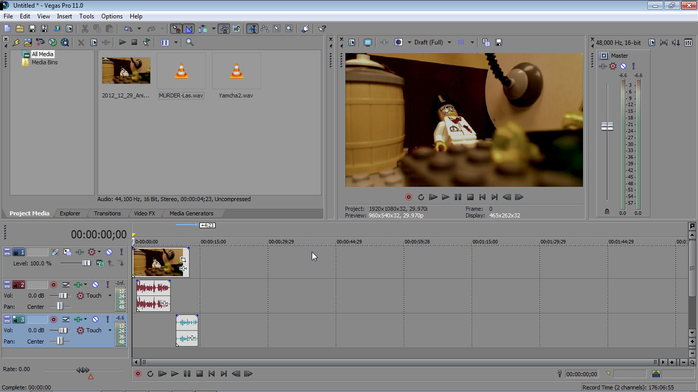The image size is (698, 392).
Task: Open the Options menu
Action: 112,16
